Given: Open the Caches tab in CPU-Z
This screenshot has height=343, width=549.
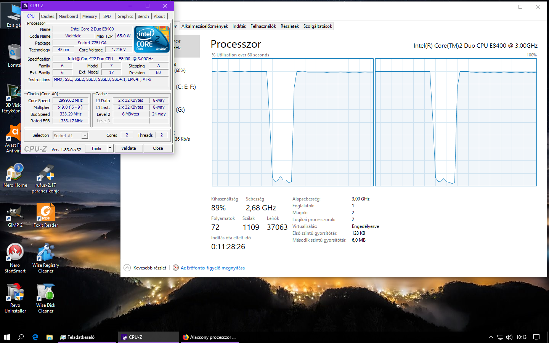Looking at the screenshot, I should (x=48, y=16).
